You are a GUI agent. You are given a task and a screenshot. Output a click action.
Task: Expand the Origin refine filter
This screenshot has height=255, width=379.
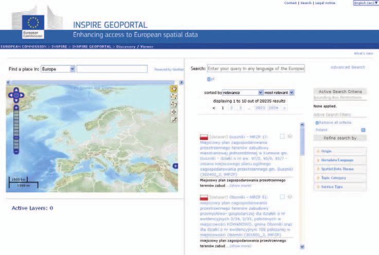340,151
